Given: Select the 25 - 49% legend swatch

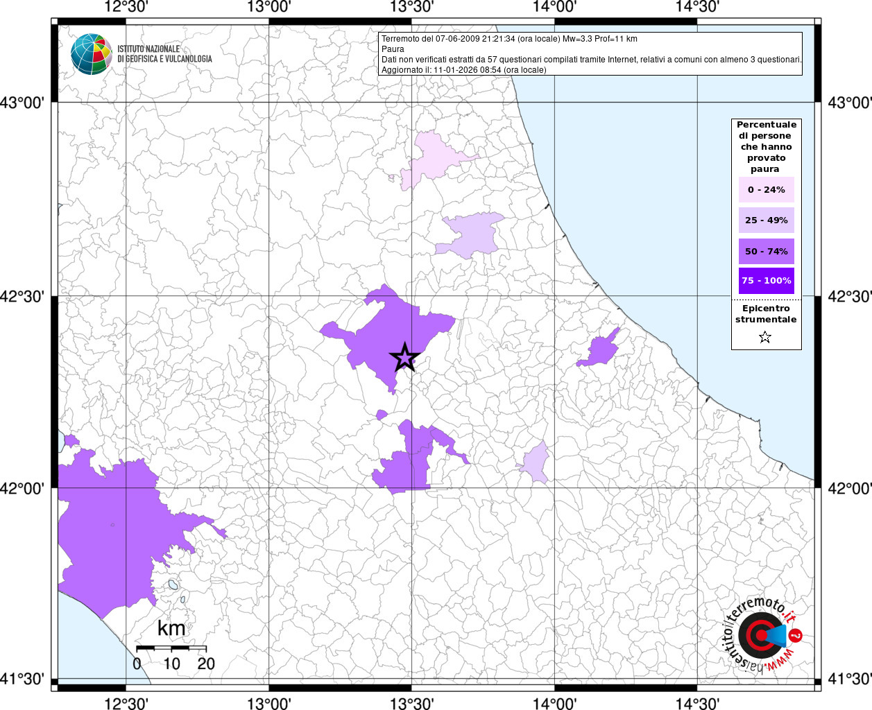Looking at the screenshot, I should click(x=766, y=220).
